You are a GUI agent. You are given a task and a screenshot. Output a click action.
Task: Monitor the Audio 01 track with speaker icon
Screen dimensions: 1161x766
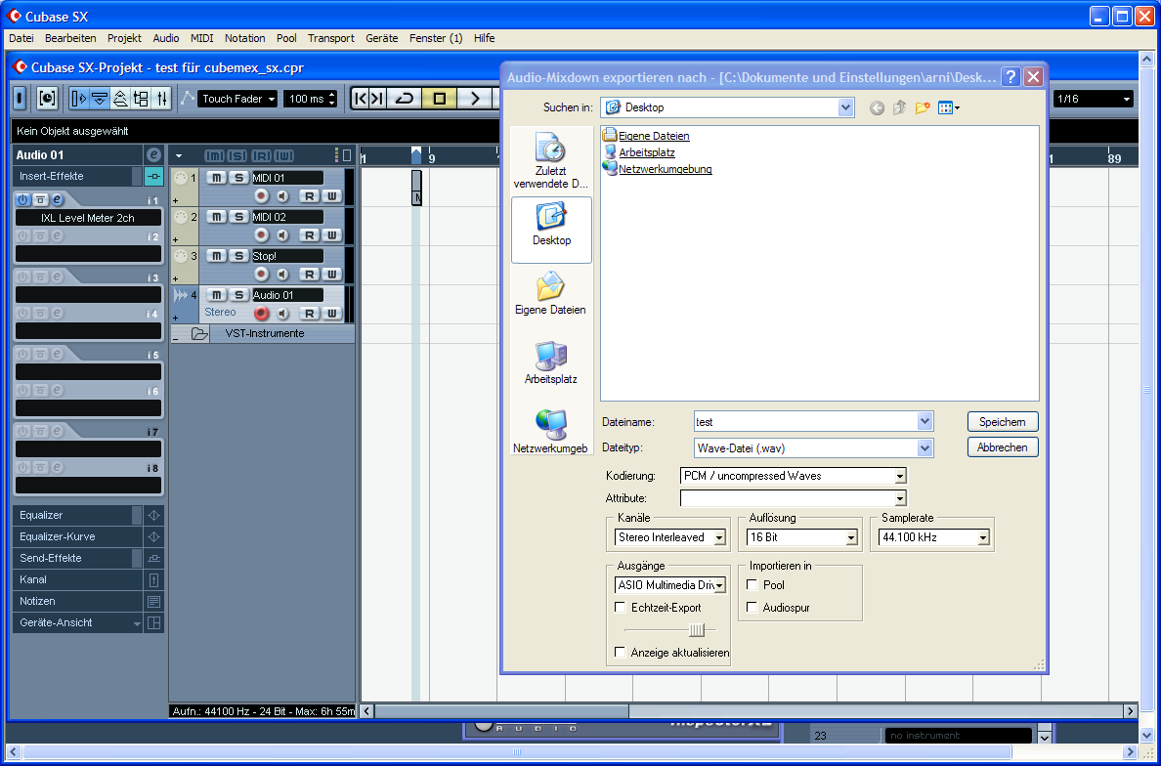[x=282, y=313]
